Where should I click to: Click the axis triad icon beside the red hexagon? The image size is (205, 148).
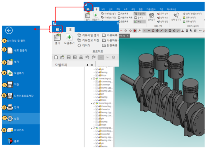point(140,31)
